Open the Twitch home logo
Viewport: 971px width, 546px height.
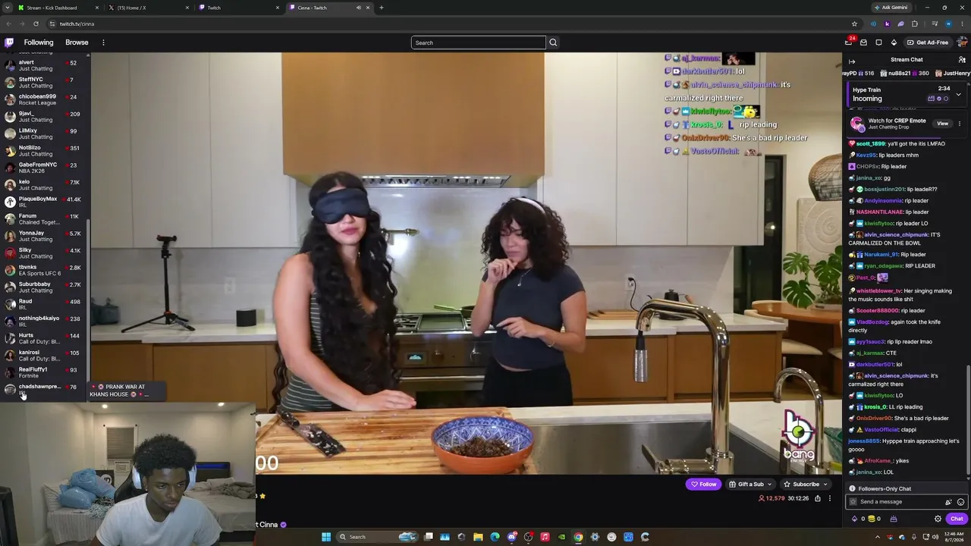(x=9, y=42)
